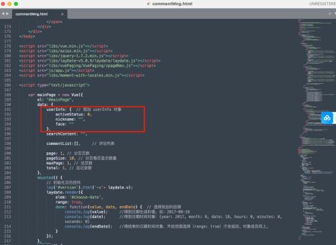Click the 'page: 1' code line
The width and height of the screenshot is (336, 245).
(x=68, y=154)
